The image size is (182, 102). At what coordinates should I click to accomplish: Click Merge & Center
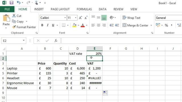tap(135, 25)
